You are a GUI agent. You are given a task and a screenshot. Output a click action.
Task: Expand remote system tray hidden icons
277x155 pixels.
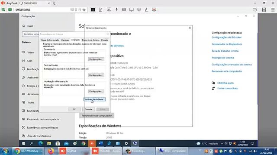click(x=222, y=143)
